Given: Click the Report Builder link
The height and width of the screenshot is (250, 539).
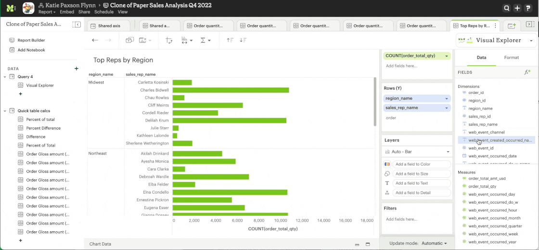Looking at the screenshot, I should pyautogui.click(x=31, y=40).
